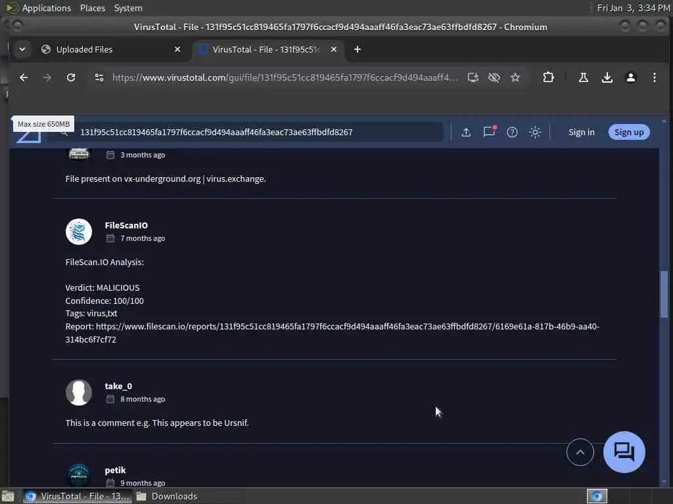Close the Uploaded Files tab
The width and height of the screenshot is (673, 504).
177,49
